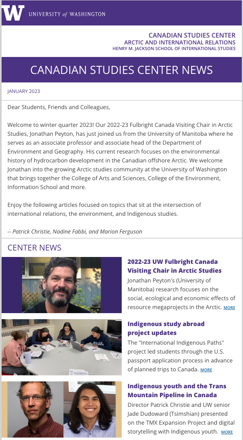The height and width of the screenshot is (440, 243).
Task: Click the signature line Patrick Christie, Nadine Fabbi
Action: (75, 232)
